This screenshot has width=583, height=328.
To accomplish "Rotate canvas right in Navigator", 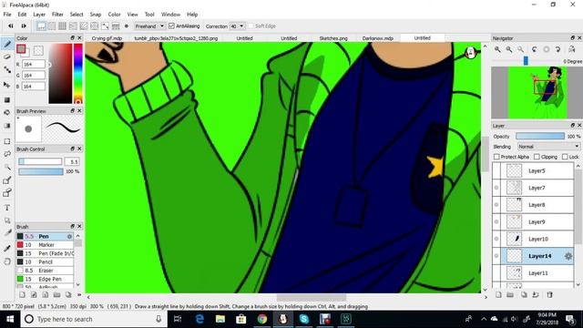I will 557,49.
